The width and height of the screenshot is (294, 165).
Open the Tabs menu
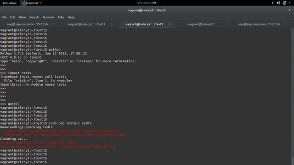click(x=61, y=17)
